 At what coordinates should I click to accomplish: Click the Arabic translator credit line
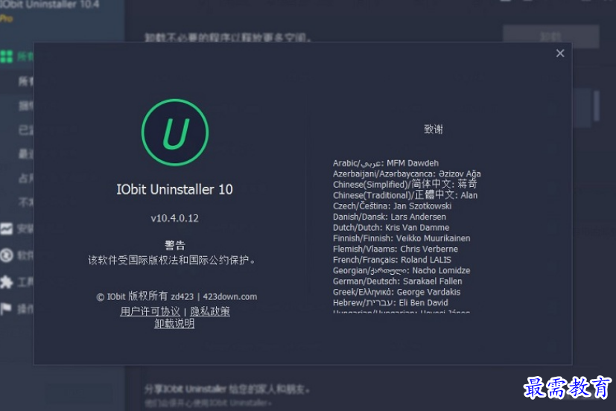(386, 163)
